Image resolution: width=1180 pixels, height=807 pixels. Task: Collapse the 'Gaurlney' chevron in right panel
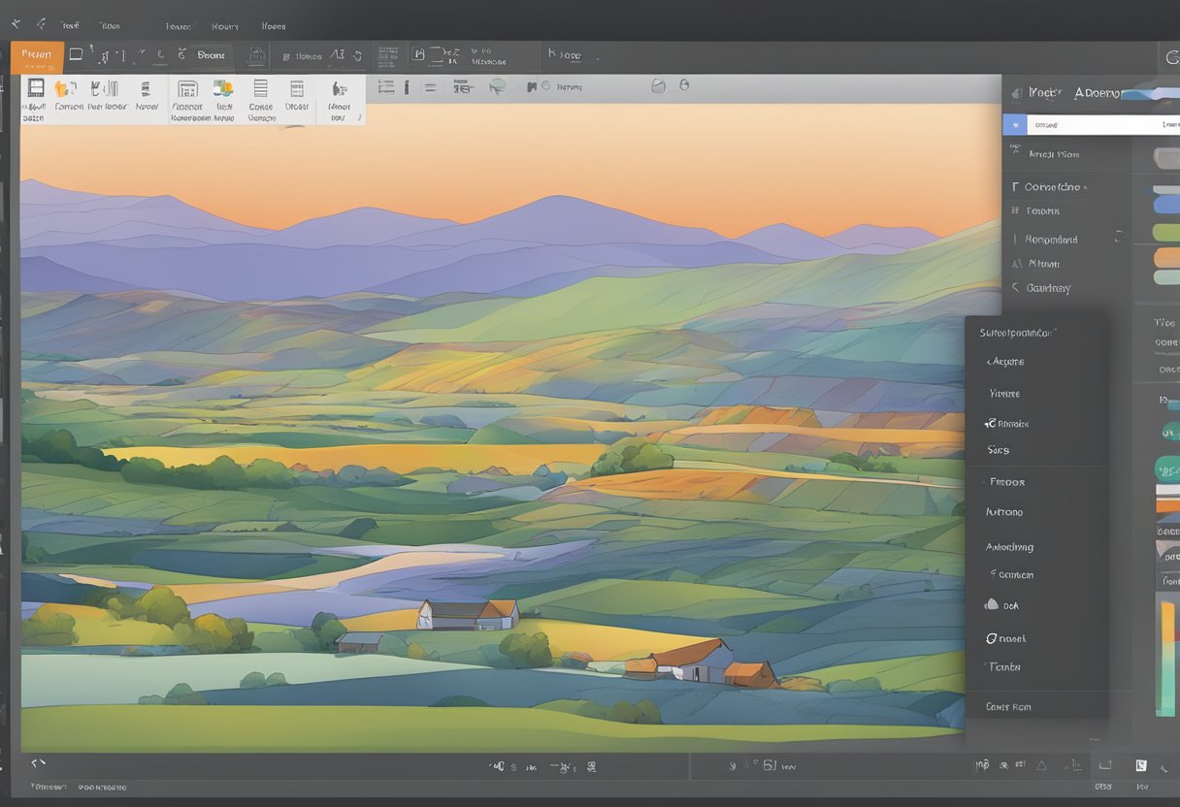pos(1016,288)
